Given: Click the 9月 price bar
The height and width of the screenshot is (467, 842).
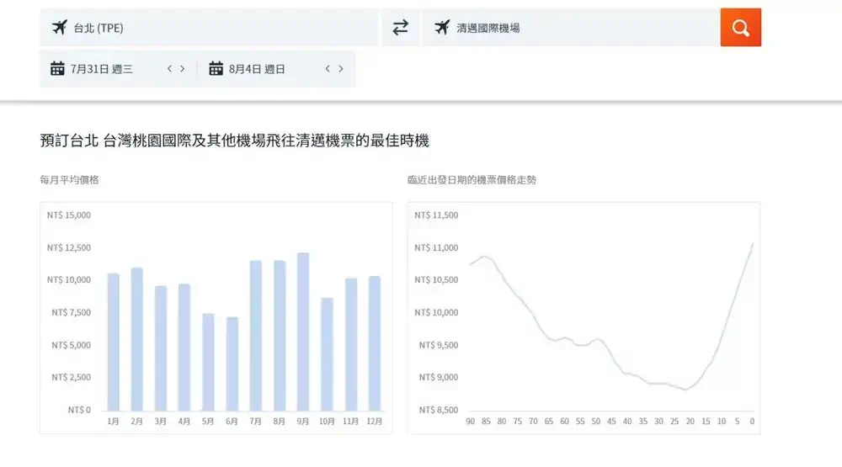Looking at the screenshot, I should 303,332.
